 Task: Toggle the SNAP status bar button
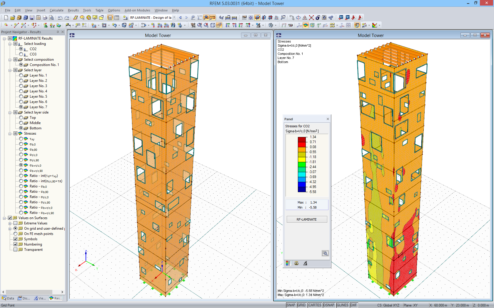[291, 305]
